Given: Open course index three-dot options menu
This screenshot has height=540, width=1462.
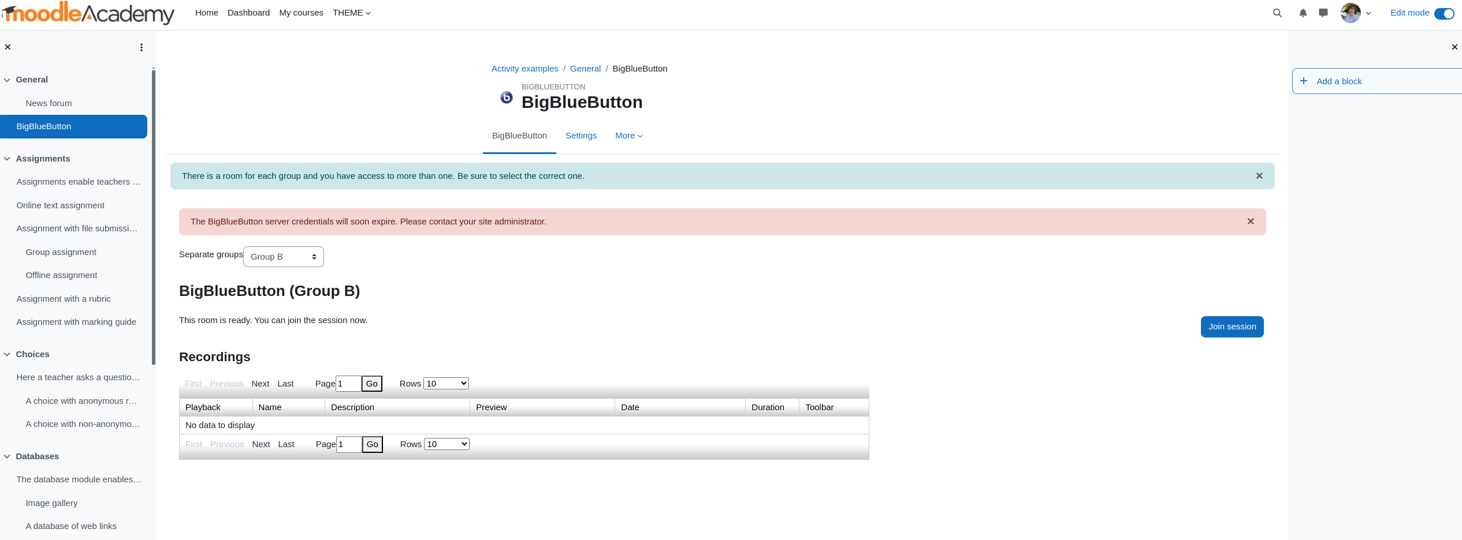Looking at the screenshot, I should point(142,47).
